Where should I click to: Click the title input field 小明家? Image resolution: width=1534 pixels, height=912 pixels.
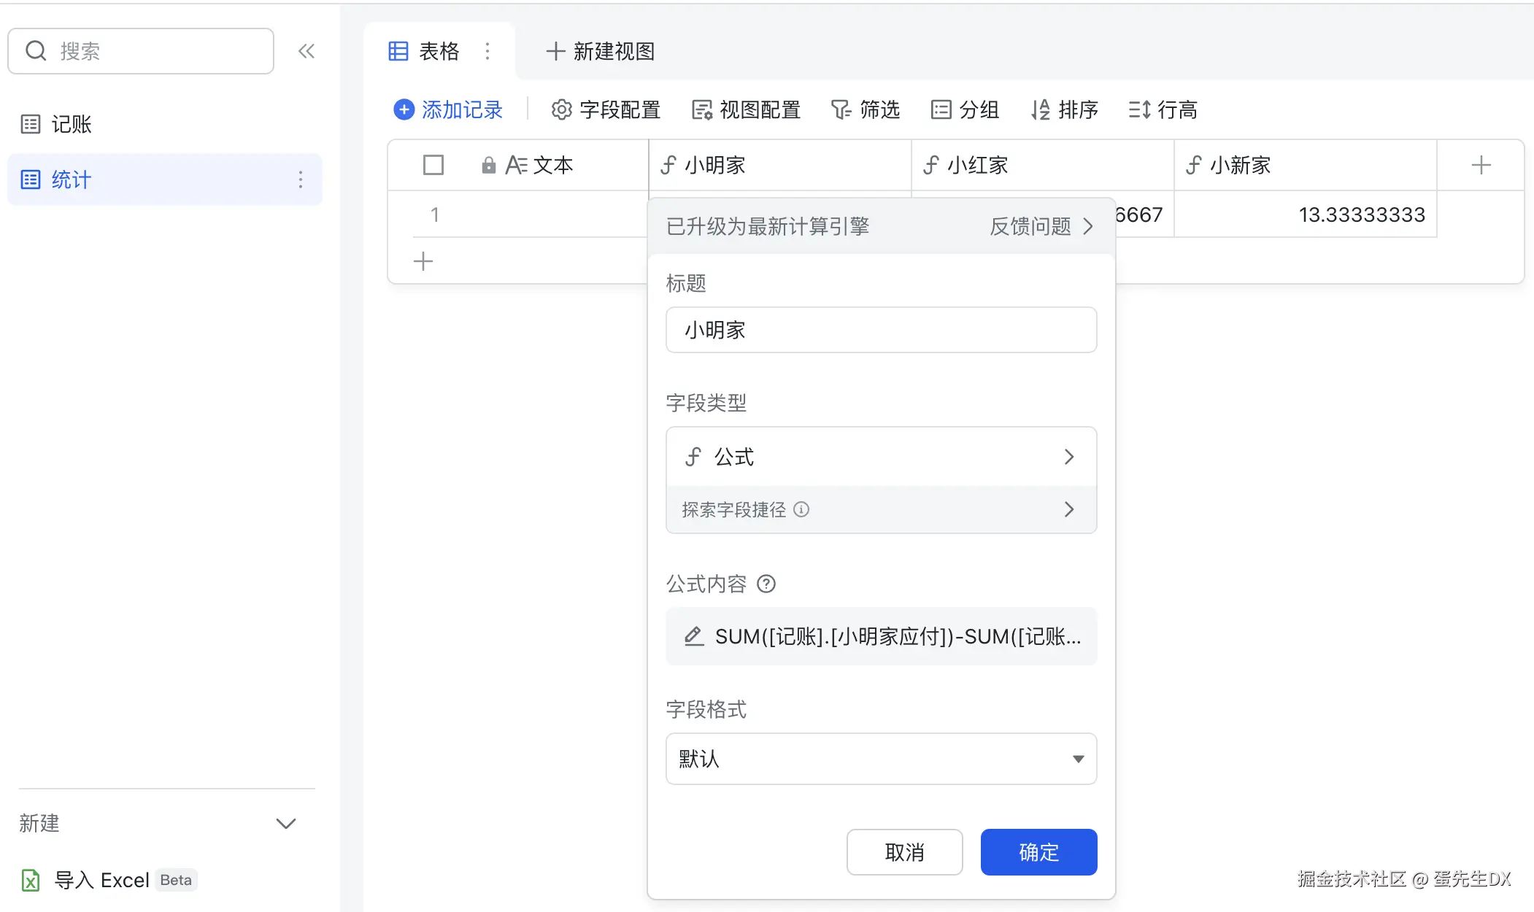click(x=881, y=330)
